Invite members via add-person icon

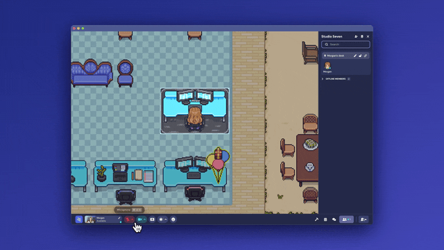[356, 37]
